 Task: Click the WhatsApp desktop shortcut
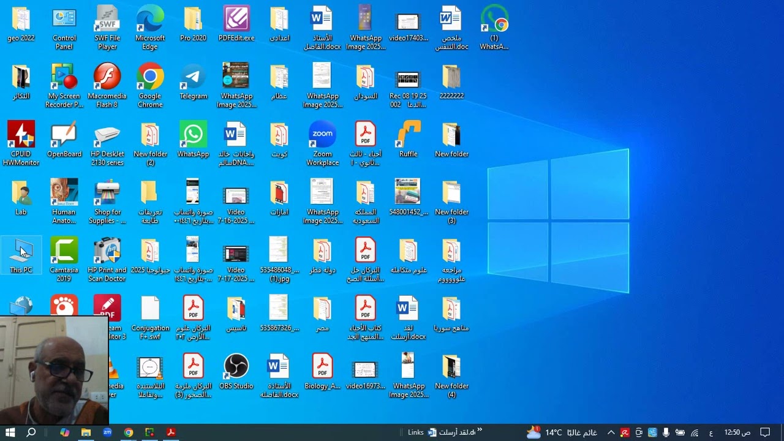click(193, 140)
